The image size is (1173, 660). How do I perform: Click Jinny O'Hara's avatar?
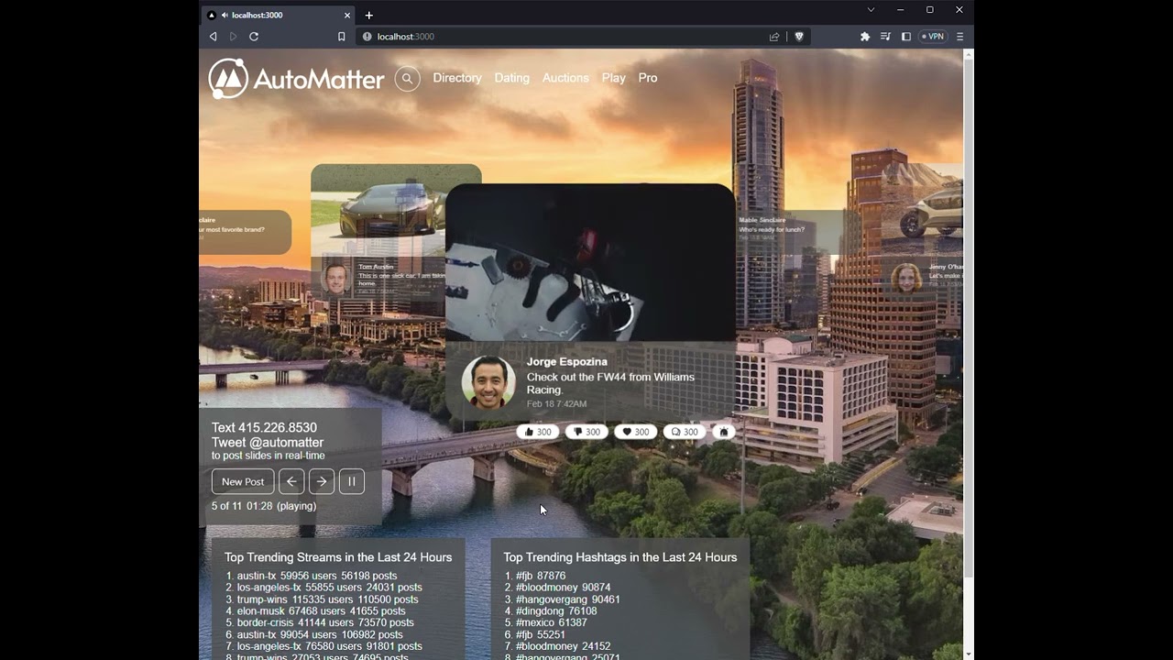coord(906,277)
